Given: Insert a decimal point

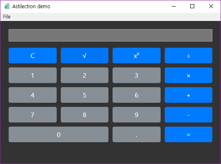Looking at the screenshot, I should coord(136,134).
